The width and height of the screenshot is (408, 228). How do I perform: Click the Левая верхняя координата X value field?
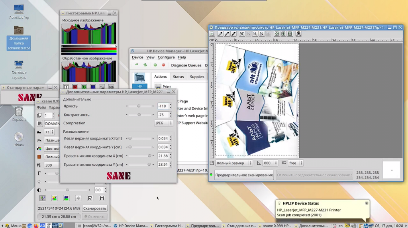point(163,138)
